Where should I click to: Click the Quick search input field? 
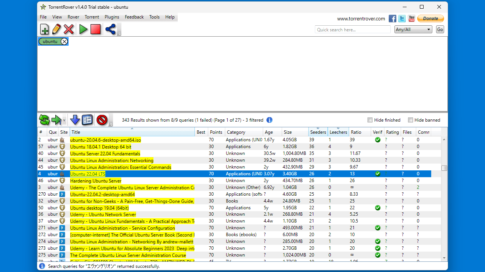352,29
